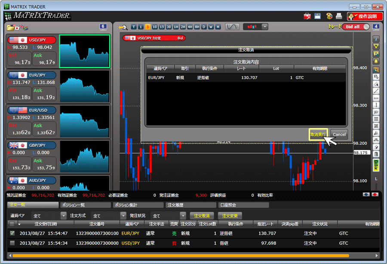Click the USD/JPY Ask price button
The image size is (387, 264).
coord(44,59)
